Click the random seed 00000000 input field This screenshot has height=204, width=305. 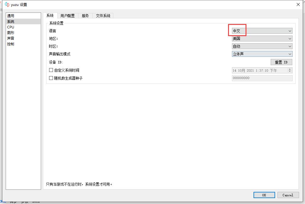point(262,78)
